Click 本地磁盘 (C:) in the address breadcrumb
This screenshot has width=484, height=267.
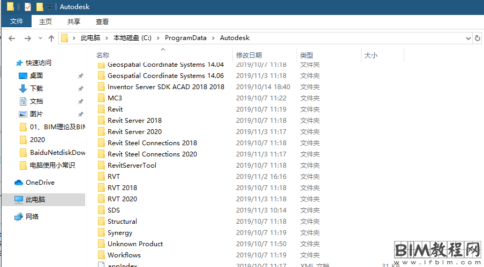132,38
